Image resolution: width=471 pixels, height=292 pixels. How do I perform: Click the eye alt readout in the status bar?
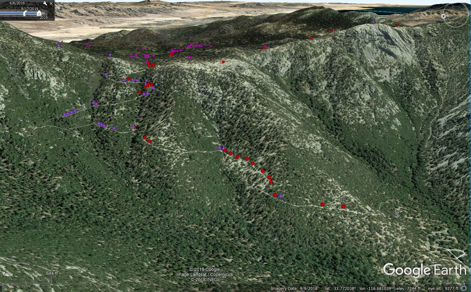[443, 289]
